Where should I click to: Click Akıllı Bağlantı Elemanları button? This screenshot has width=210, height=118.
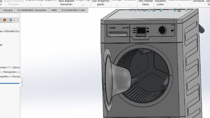pyautogui.click(x=66, y=3)
